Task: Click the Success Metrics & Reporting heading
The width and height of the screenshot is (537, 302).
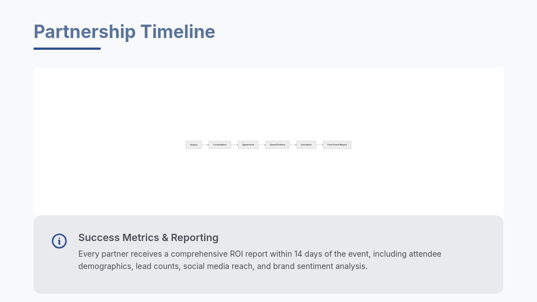Action: click(148, 238)
